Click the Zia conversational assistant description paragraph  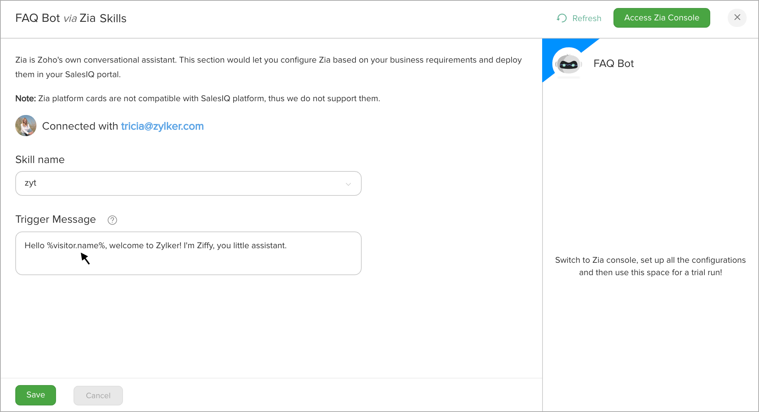(269, 67)
